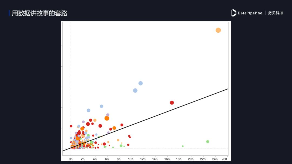This screenshot has width=292, height=164.
Task: Select the light-blue point just above 5K
Action: 101,106
